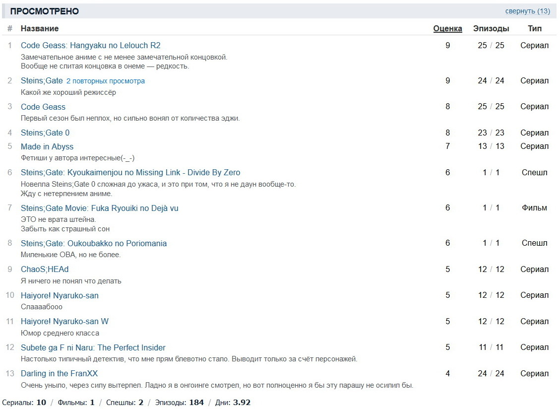The width and height of the screenshot is (560, 412).
Task: Open the Haiyore! Nyaruko-san W link
Action: pos(64,321)
